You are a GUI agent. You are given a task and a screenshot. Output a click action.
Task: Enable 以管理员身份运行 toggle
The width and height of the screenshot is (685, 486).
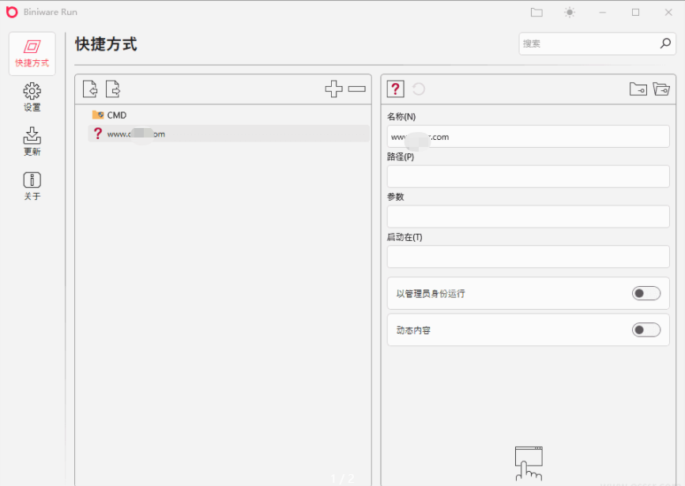(645, 293)
